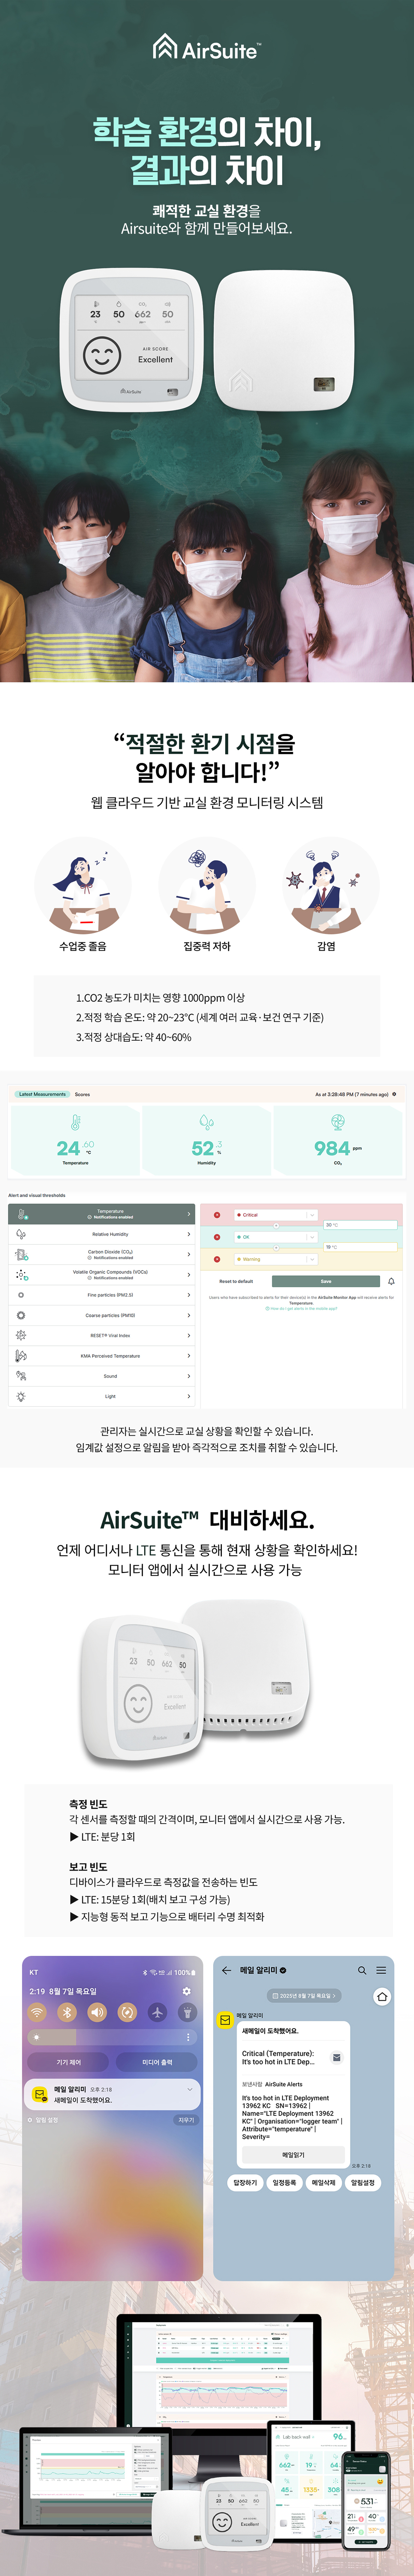
Task: Switch to the Scores tab
Action: pyautogui.click(x=82, y=1094)
